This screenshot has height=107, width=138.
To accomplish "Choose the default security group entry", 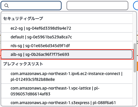I will 67,37.
